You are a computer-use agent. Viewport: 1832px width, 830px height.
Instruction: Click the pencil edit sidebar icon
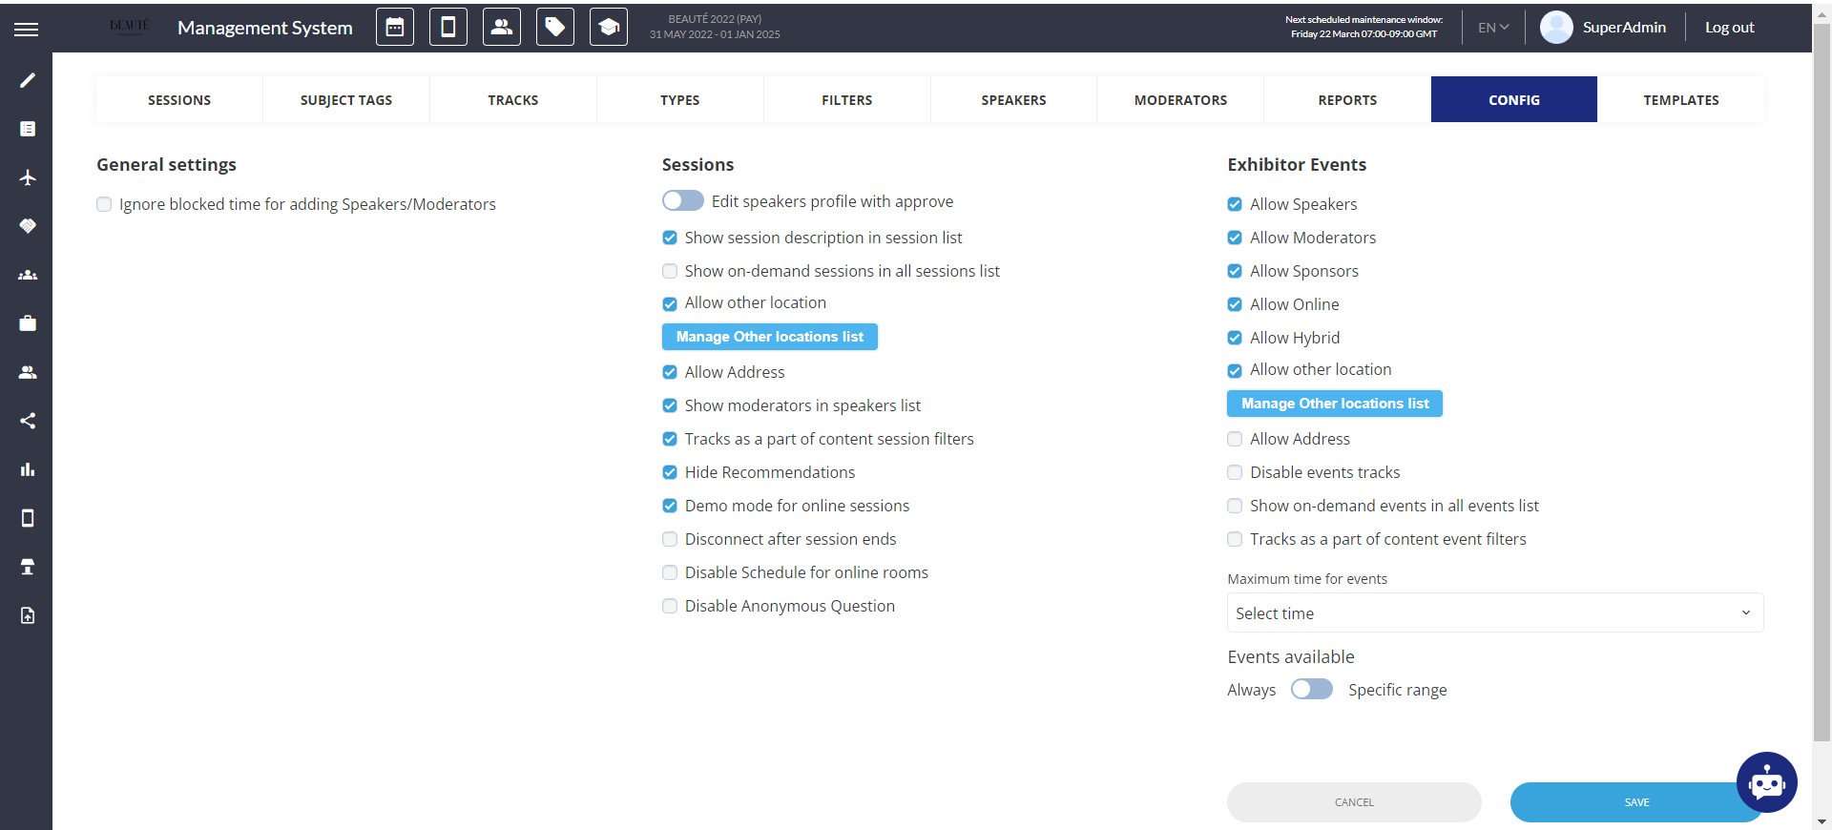[x=28, y=80]
